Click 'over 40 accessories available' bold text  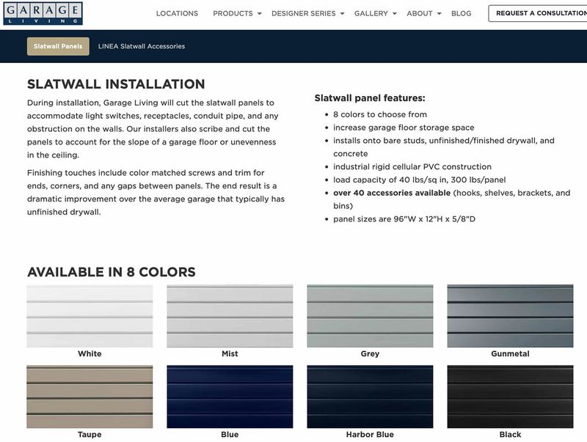392,193
